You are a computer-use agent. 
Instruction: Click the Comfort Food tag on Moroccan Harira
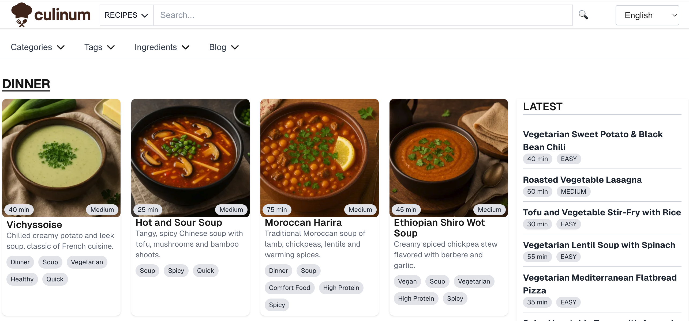(289, 288)
